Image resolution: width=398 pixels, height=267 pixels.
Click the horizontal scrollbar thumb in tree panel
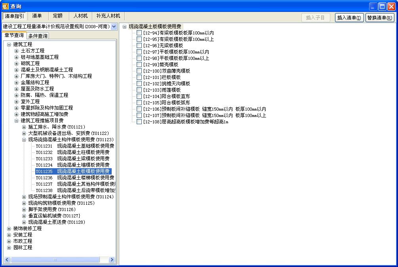(55, 260)
